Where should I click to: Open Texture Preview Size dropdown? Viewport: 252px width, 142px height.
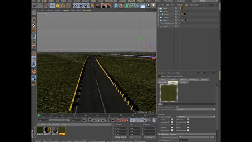coord(196,110)
